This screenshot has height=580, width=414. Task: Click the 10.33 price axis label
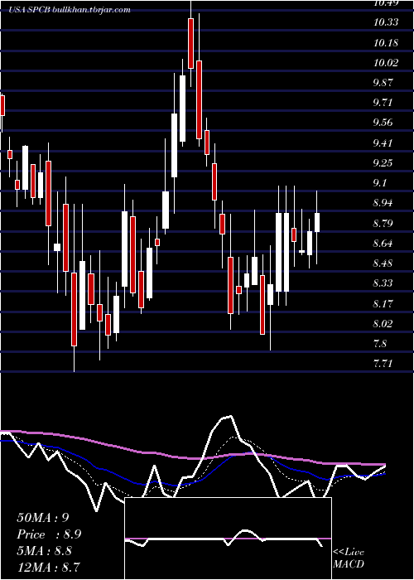click(x=386, y=22)
